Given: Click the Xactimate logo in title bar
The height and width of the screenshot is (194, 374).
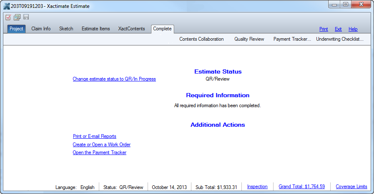Looking at the screenshot, I should pos(7,6).
